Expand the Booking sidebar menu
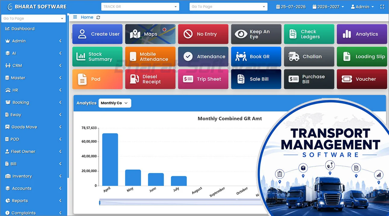 pyautogui.click(x=33, y=102)
